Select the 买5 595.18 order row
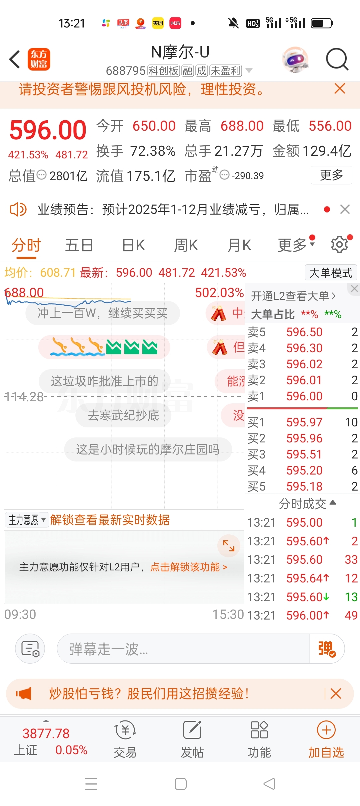 (x=302, y=486)
